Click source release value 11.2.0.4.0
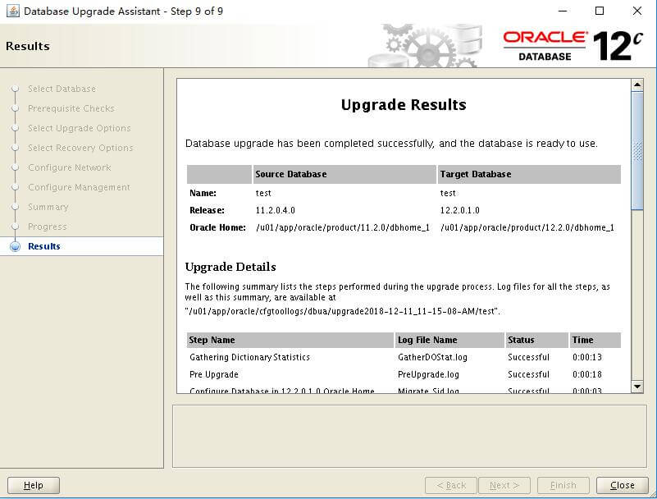657x499 pixels. tap(276, 210)
